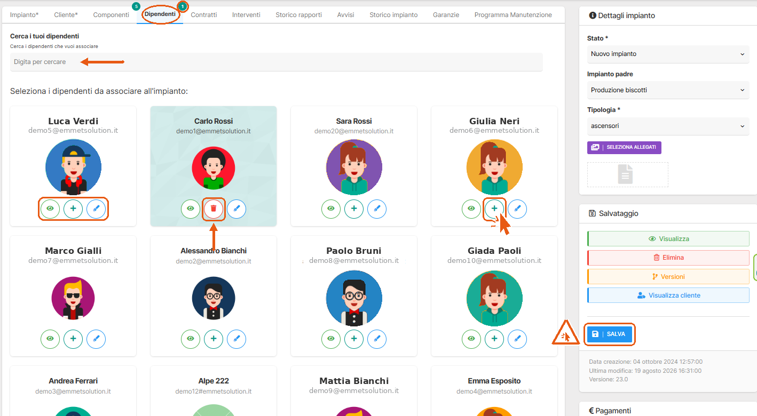Open the Cliente* tab
Viewport: 757px width, 416px height.
tap(66, 15)
